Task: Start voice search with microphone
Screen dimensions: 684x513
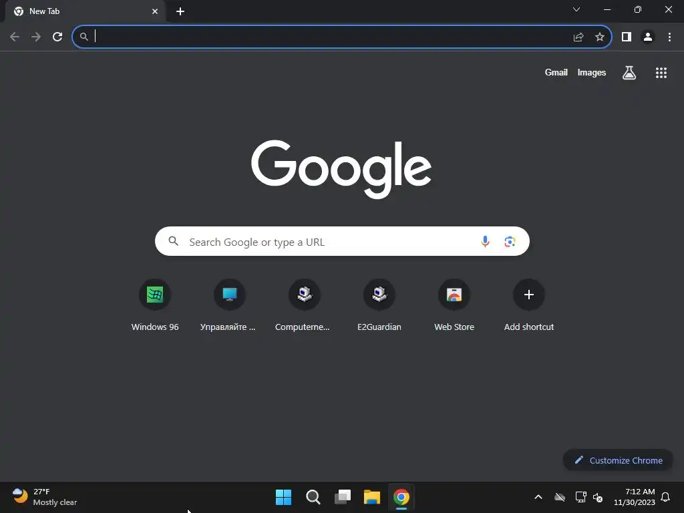Action: (x=485, y=242)
